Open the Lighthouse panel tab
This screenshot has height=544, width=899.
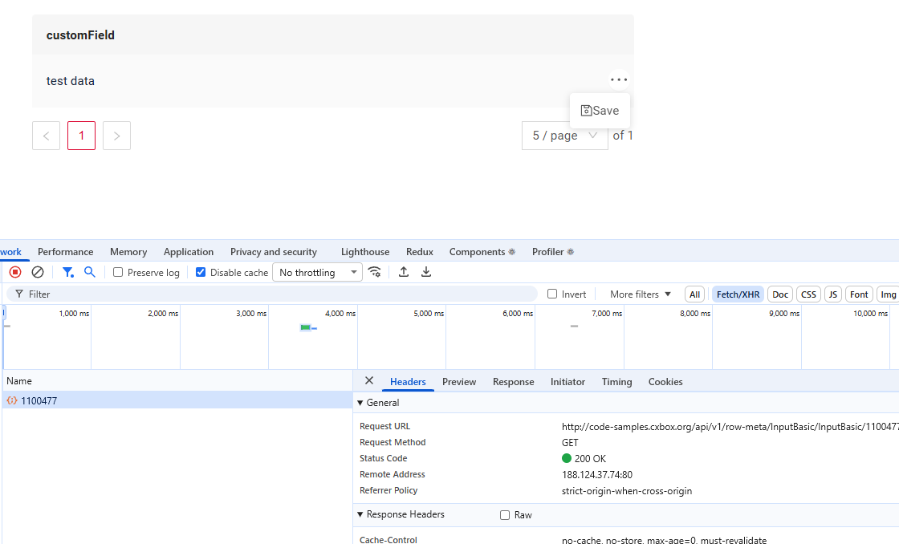click(365, 252)
